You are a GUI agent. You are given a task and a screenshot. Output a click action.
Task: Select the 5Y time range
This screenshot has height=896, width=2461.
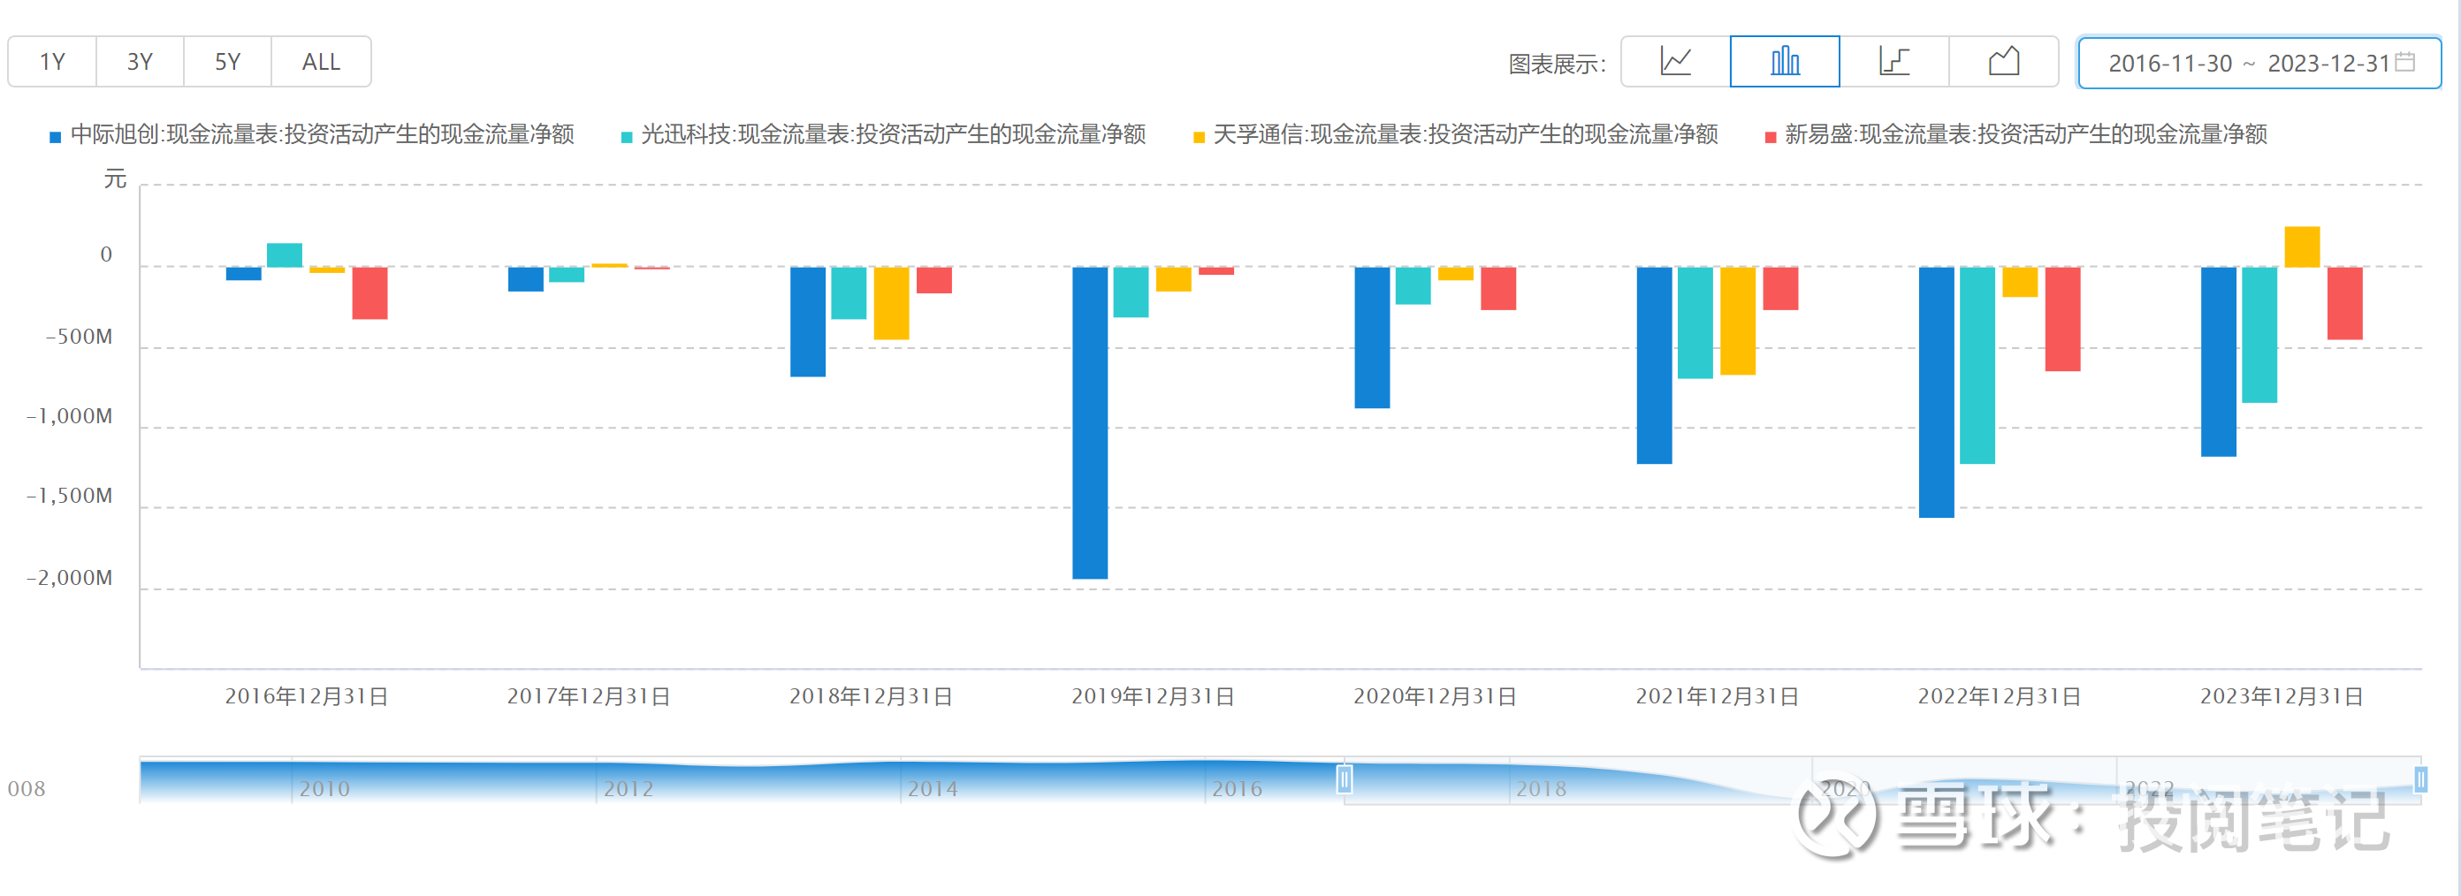(x=227, y=62)
